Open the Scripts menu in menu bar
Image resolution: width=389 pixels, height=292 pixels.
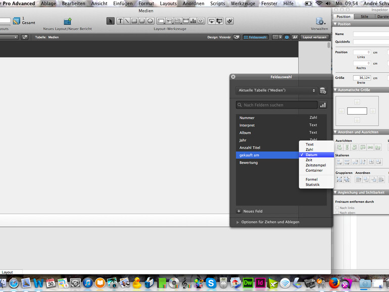click(x=218, y=4)
